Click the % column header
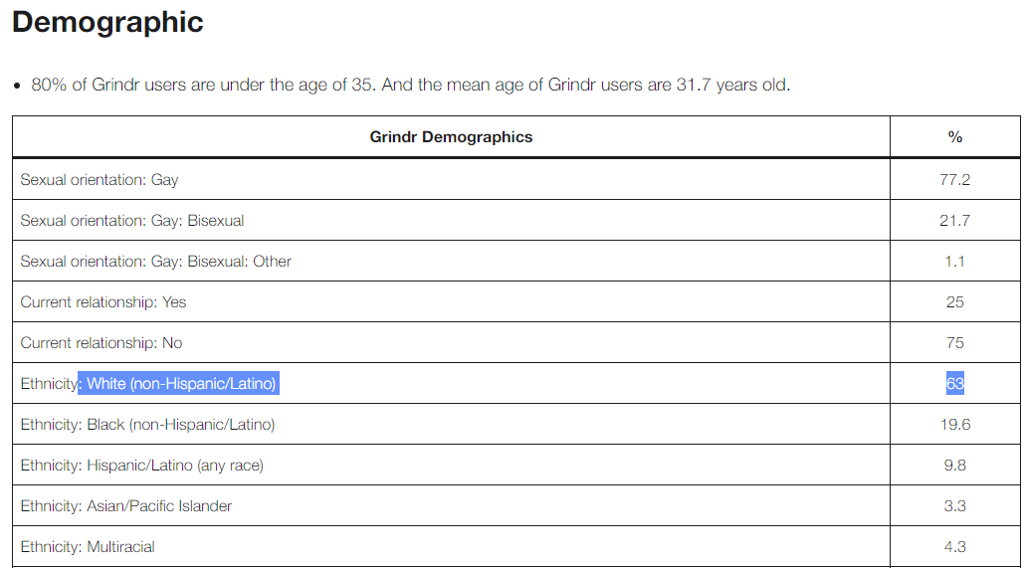The height and width of the screenshot is (568, 1025). [x=954, y=137]
